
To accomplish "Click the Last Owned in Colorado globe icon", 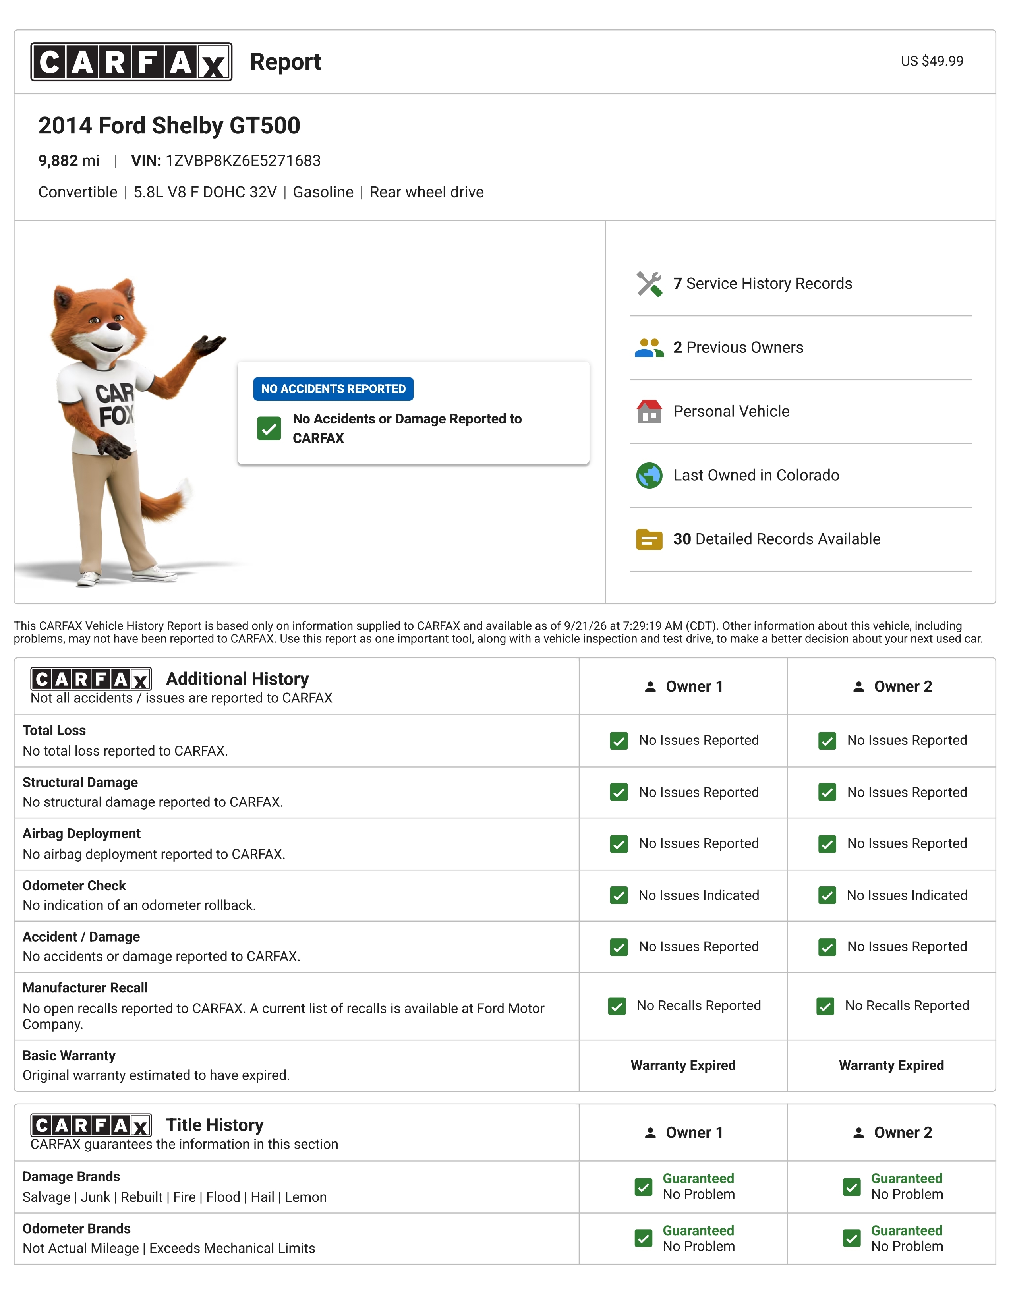I will pyautogui.click(x=649, y=476).
